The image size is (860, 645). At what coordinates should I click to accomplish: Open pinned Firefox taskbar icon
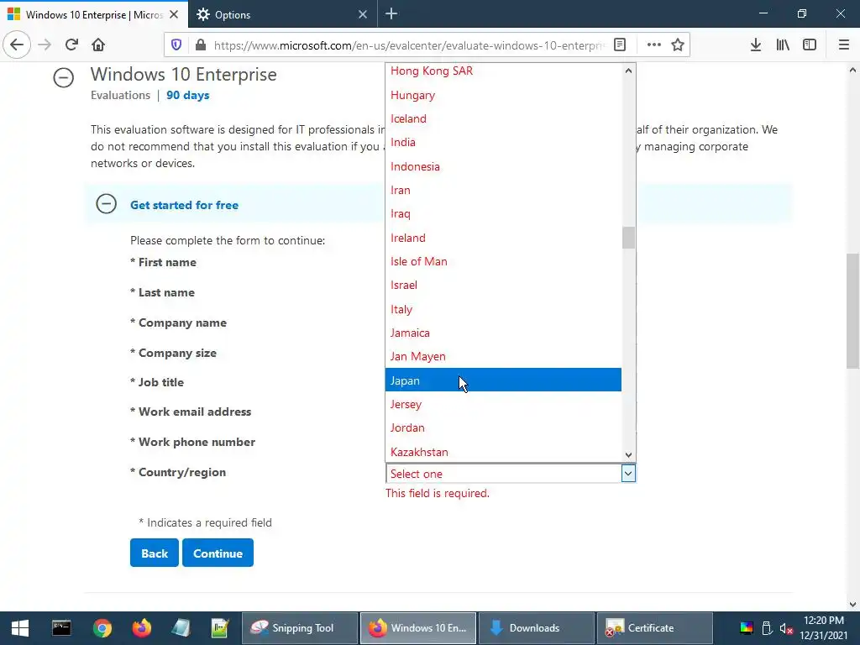142,628
